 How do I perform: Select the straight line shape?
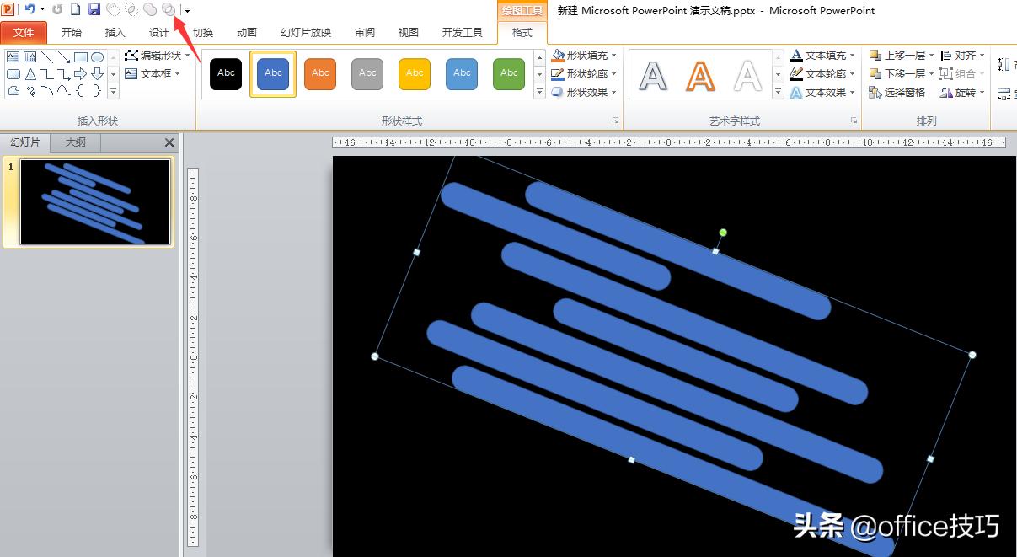pos(47,57)
